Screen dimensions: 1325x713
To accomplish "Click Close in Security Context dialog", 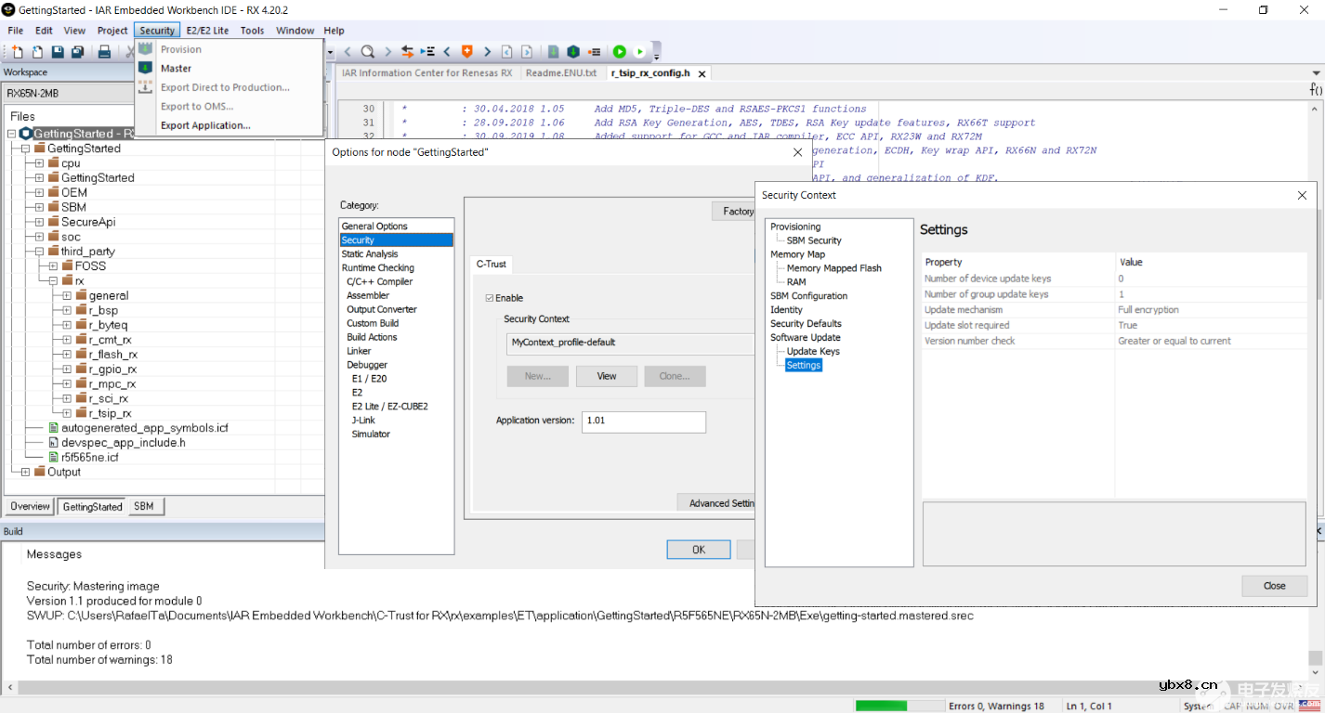I will click(x=1274, y=586).
